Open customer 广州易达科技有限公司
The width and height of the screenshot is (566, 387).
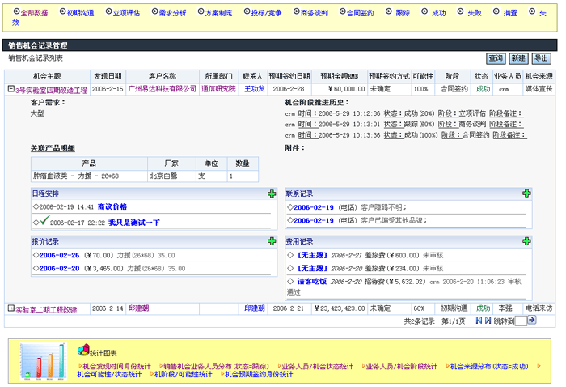[162, 89]
